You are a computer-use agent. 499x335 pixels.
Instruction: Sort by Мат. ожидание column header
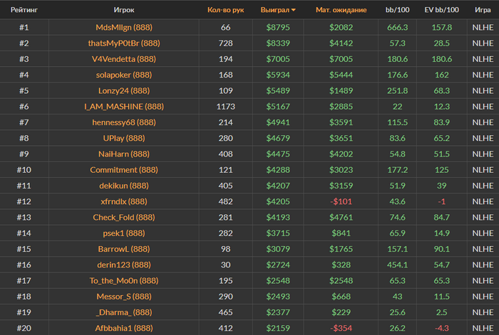pos(346,11)
